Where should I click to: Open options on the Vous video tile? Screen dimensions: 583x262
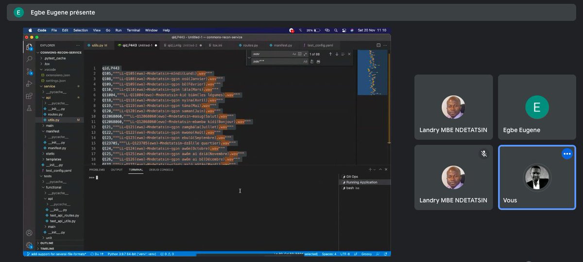[x=566, y=154]
